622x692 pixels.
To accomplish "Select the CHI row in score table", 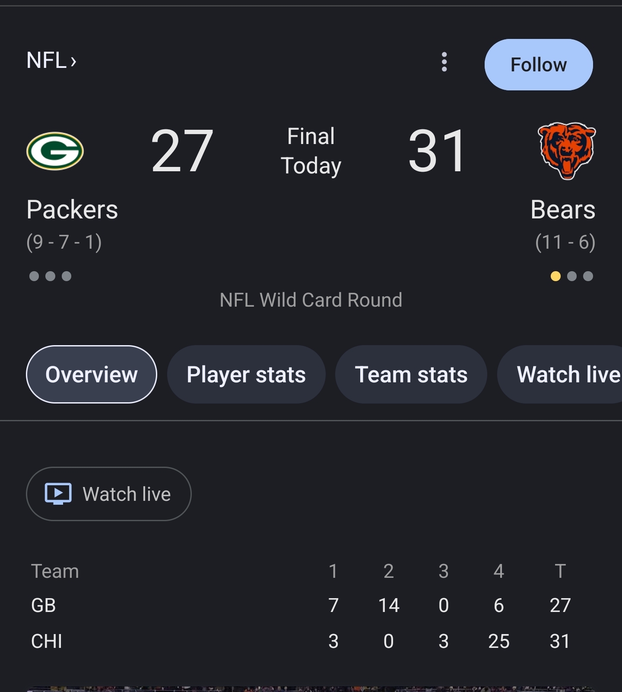I will click(x=301, y=641).
